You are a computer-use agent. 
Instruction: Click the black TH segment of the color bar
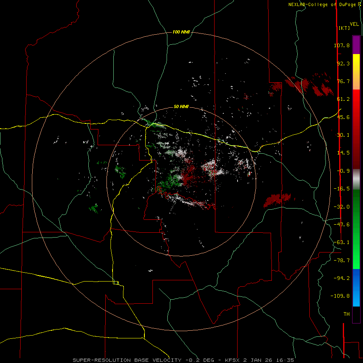click(356, 315)
